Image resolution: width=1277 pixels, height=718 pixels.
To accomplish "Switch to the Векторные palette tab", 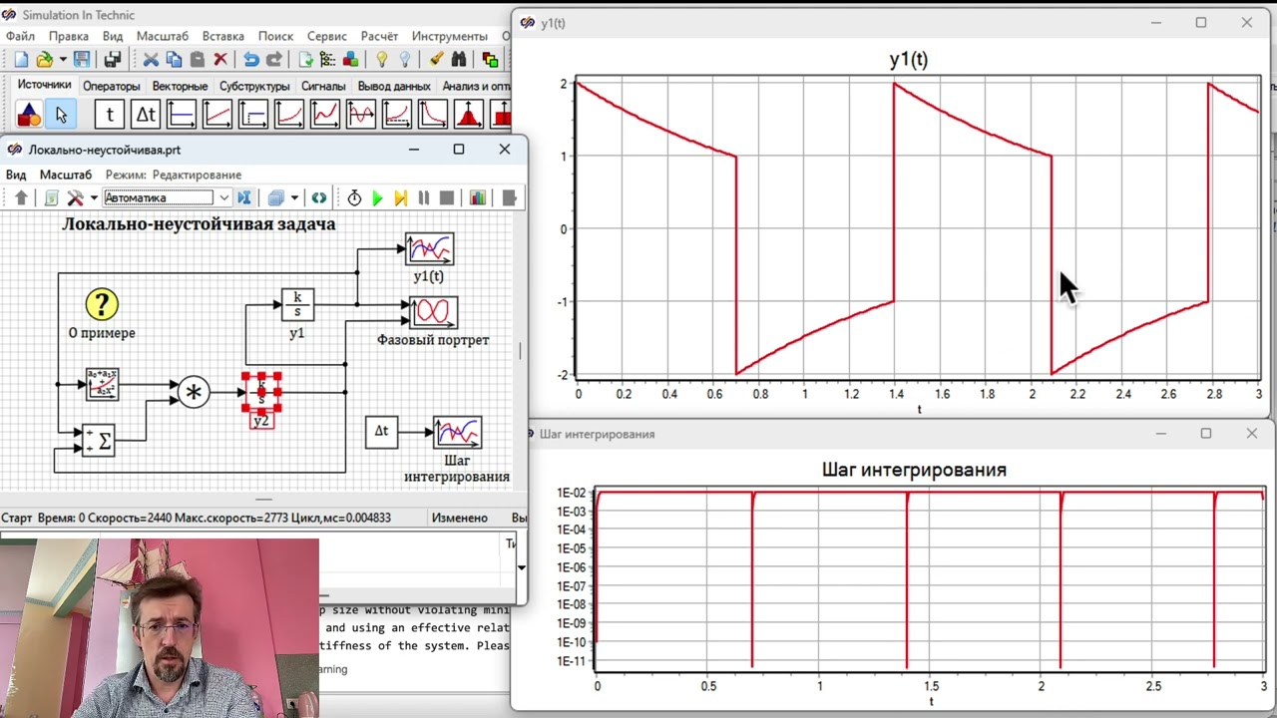I will (x=180, y=86).
